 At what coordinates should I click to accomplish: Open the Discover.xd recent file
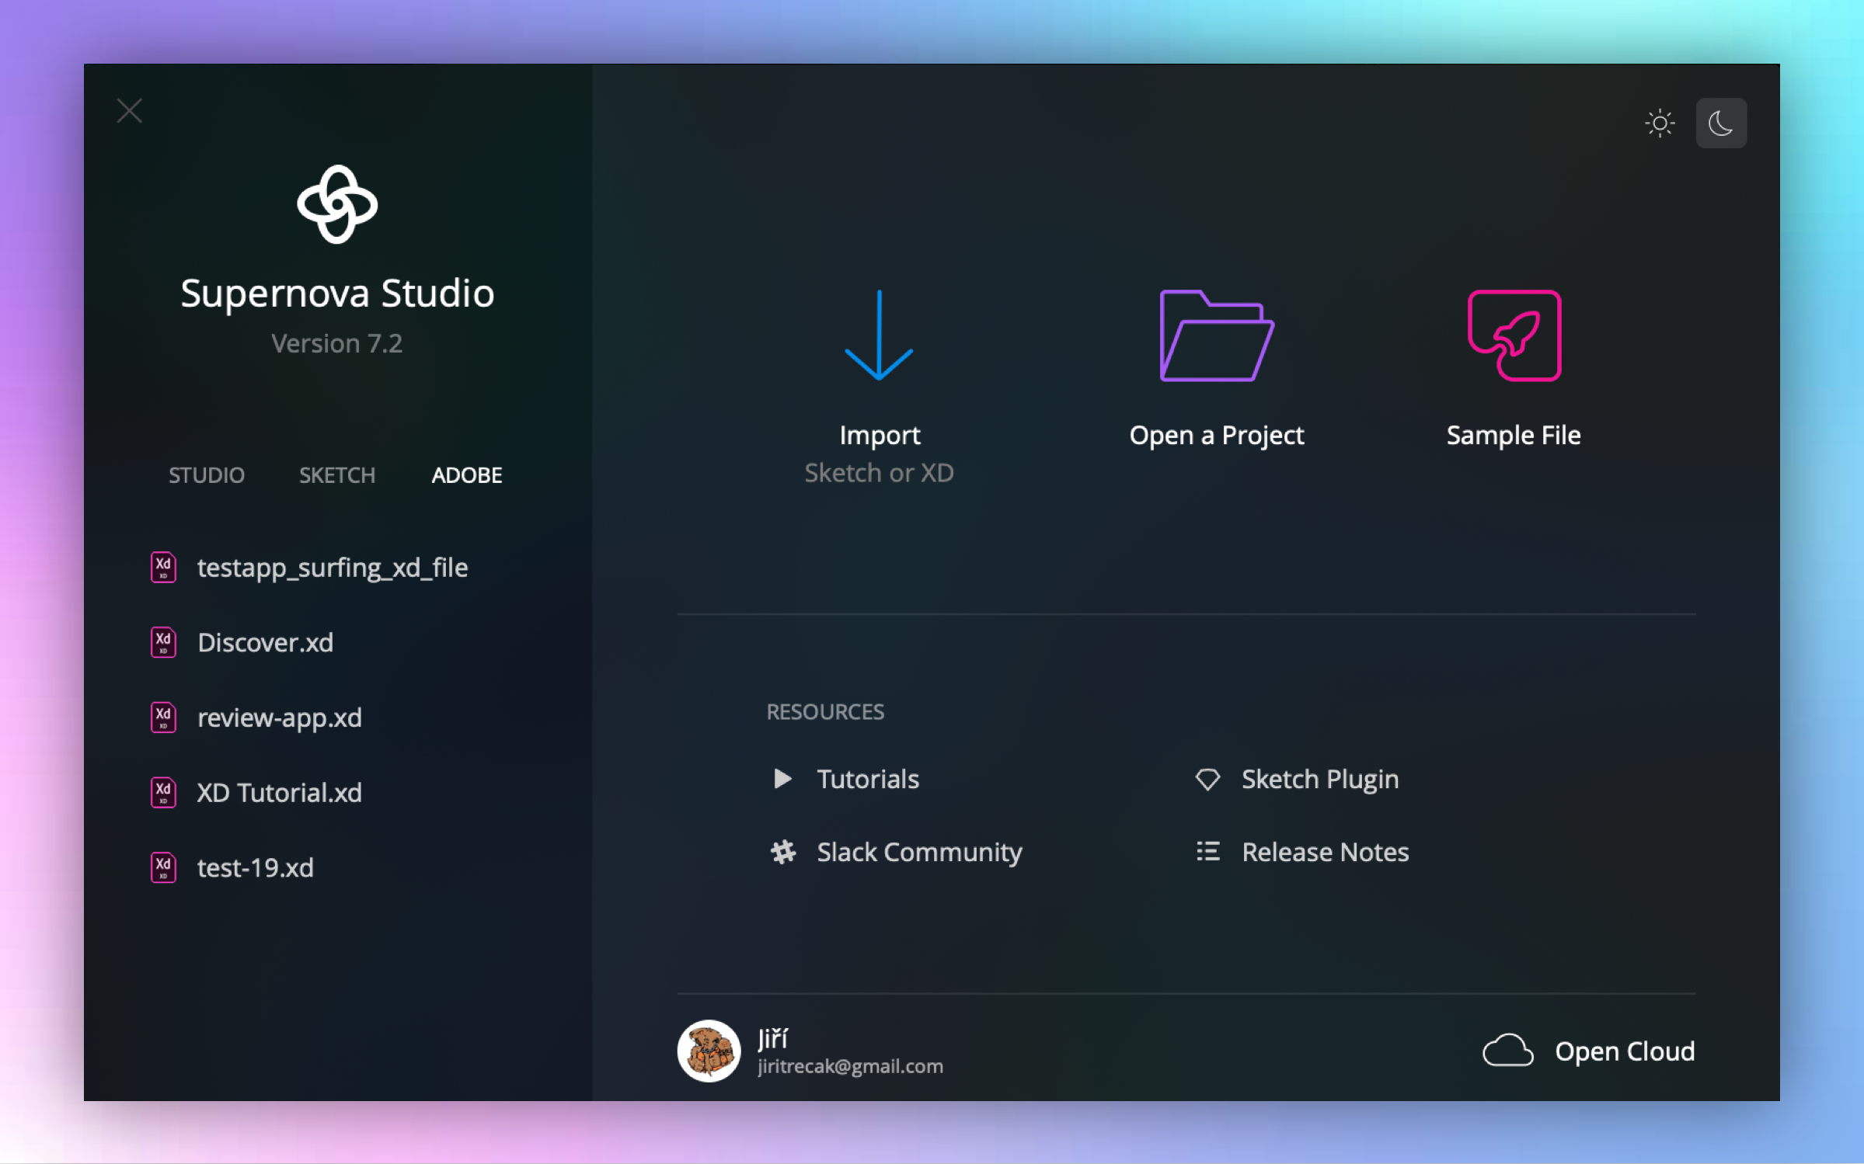[x=265, y=643]
